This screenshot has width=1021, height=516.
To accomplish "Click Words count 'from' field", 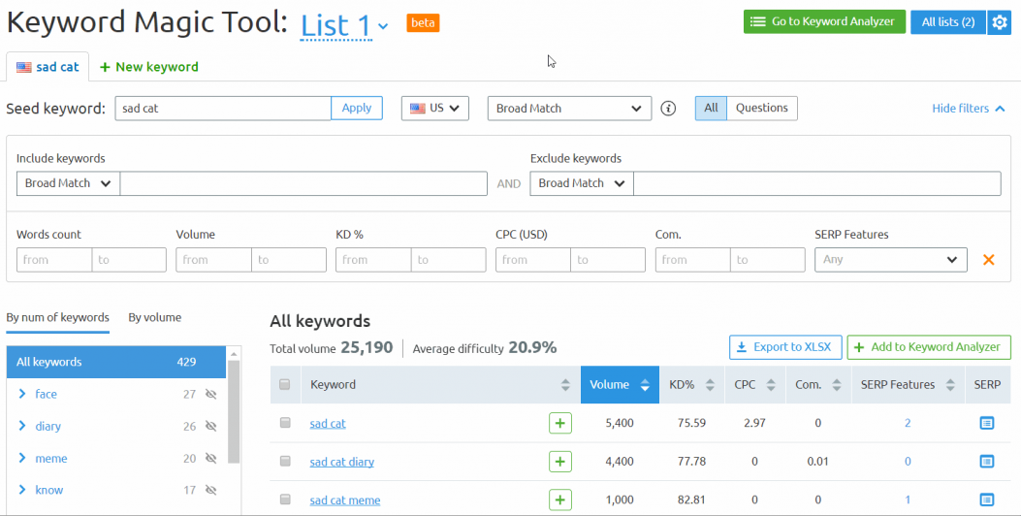I will click(54, 259).
